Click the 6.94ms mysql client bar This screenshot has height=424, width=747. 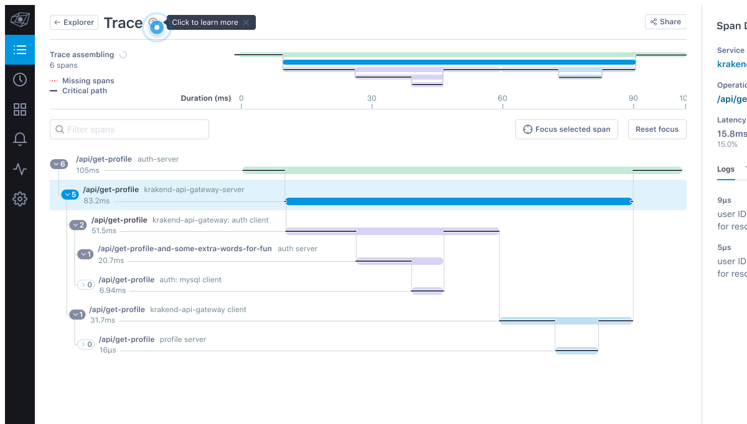point(428,290)
